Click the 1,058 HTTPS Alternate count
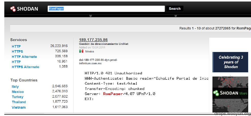 [63, 66]
